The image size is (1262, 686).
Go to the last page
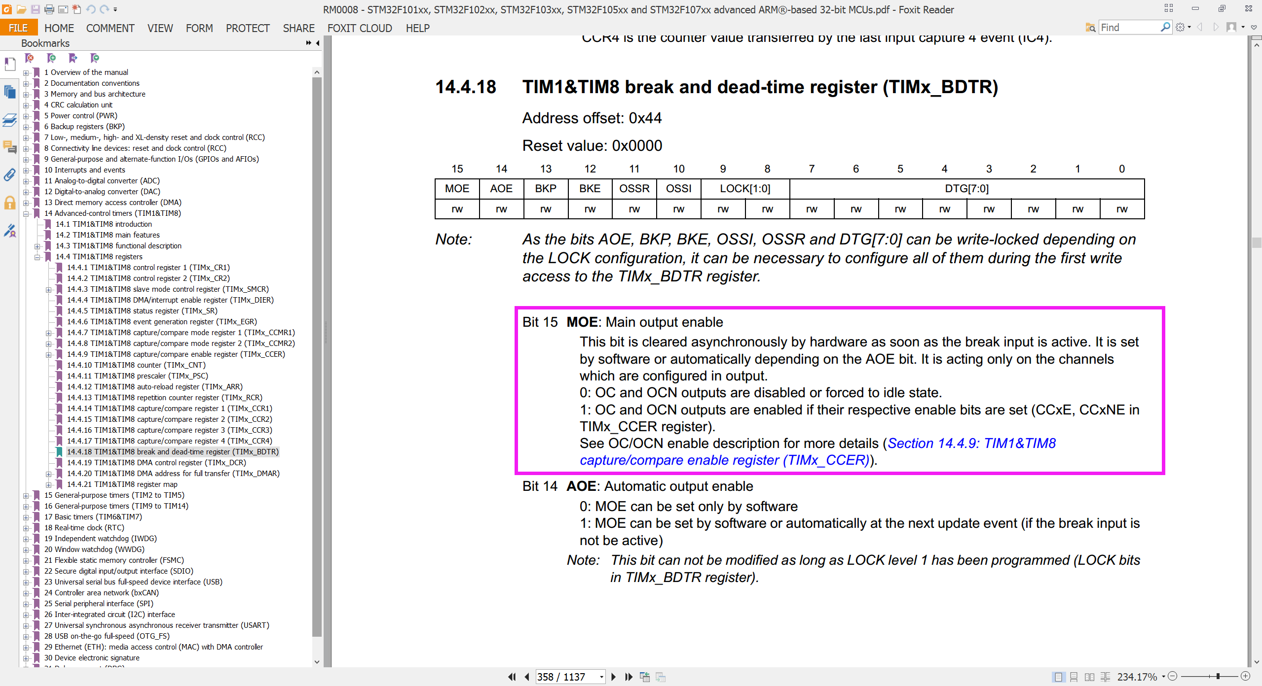click(629, 677)
